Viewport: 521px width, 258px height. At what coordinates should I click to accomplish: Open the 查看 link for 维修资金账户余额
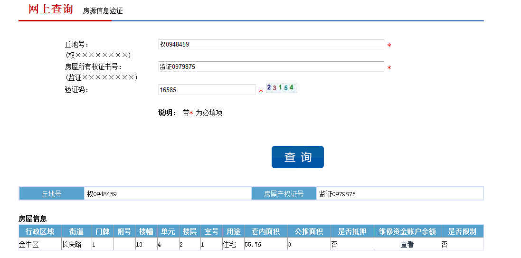(407, 245)
